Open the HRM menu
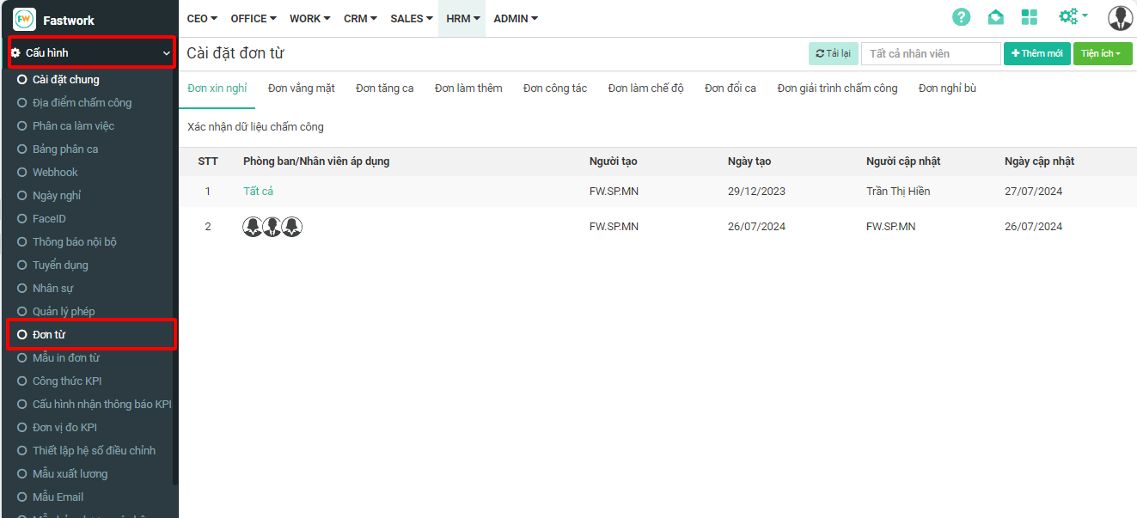1137x518 pixels. [x=462, y=18]
